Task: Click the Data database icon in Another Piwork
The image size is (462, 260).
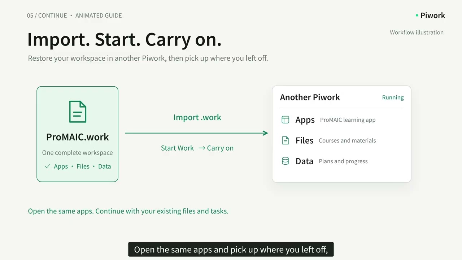Action: [285, 161]
